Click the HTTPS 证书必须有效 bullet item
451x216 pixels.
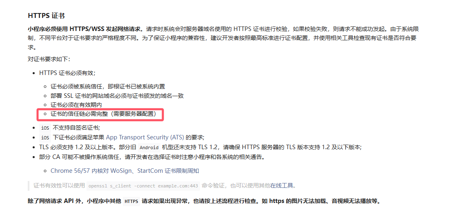click(x=67, y=73)
